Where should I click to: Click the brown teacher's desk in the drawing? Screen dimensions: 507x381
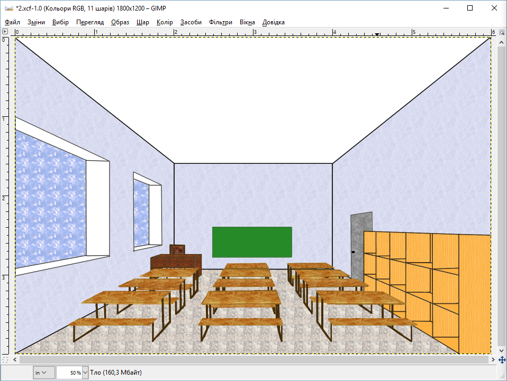coord(176,261)
